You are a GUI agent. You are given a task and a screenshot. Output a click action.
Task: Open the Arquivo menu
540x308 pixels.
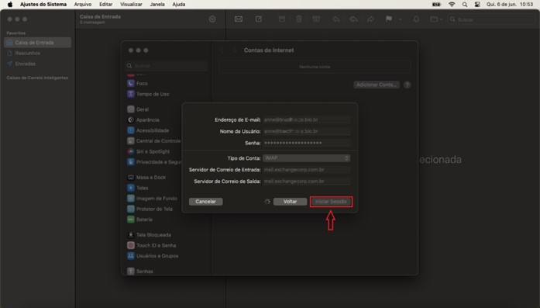pos(83,5)
